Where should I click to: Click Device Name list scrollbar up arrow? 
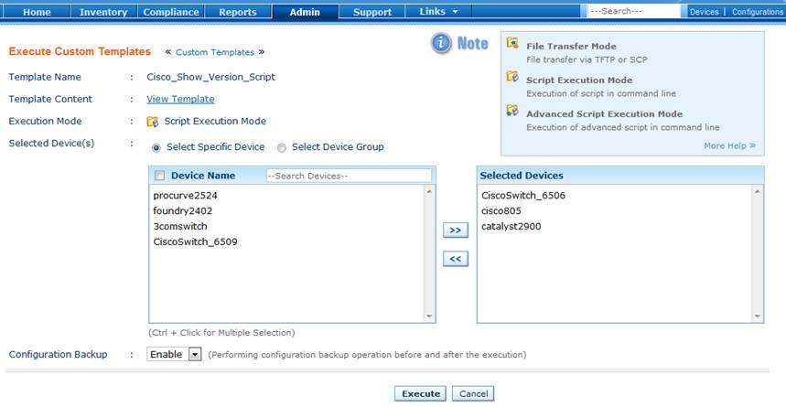pyautogui.click(x=429, y=191)
